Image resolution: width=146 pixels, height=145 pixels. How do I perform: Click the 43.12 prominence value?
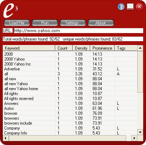pos(97,74)
